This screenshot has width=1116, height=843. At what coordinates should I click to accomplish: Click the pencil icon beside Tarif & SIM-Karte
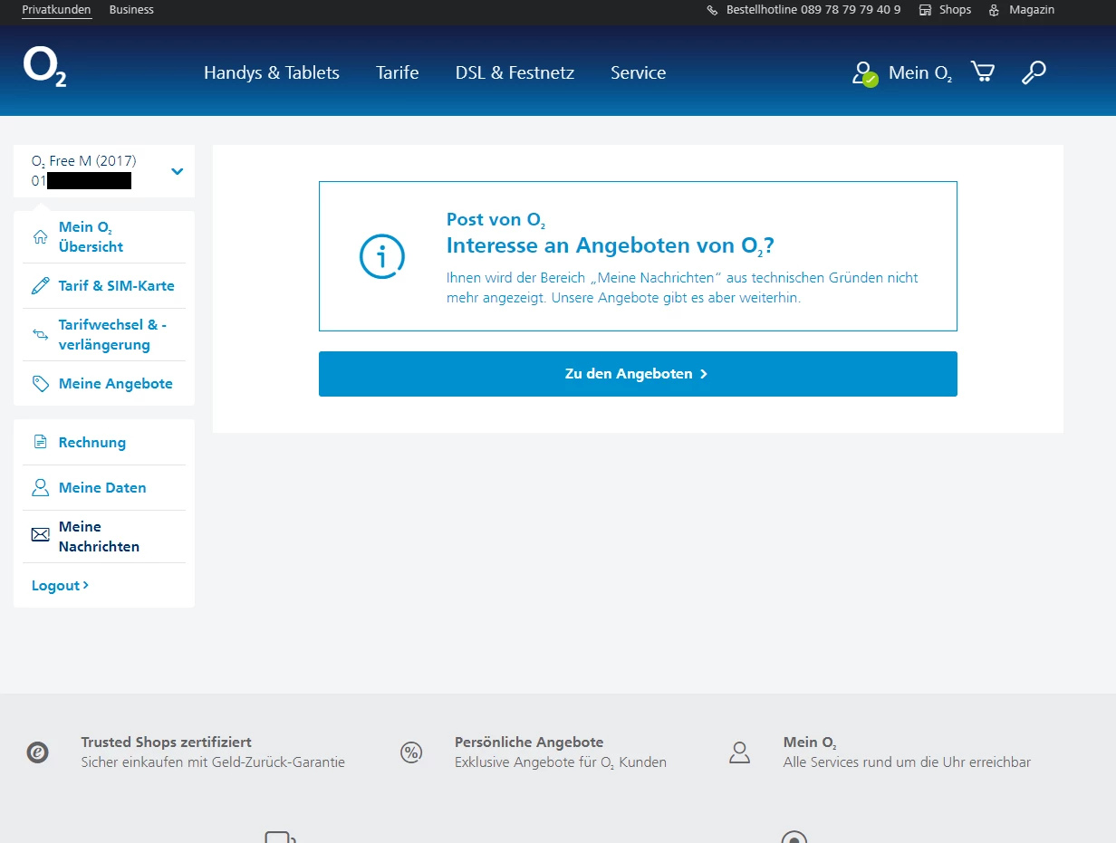tap(40, 286)
